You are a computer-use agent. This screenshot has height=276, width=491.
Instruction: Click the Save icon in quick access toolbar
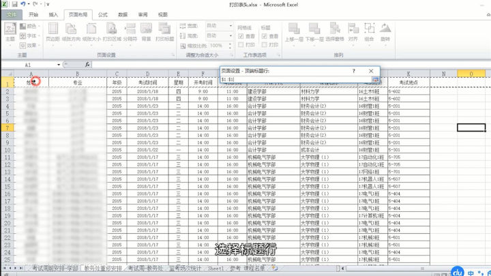pyautogui.click(x=15, y=4)
